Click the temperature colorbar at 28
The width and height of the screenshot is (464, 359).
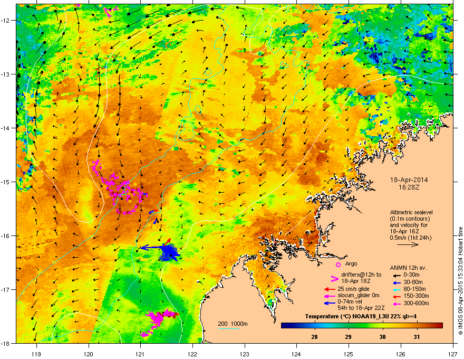(x=315, y=325)
